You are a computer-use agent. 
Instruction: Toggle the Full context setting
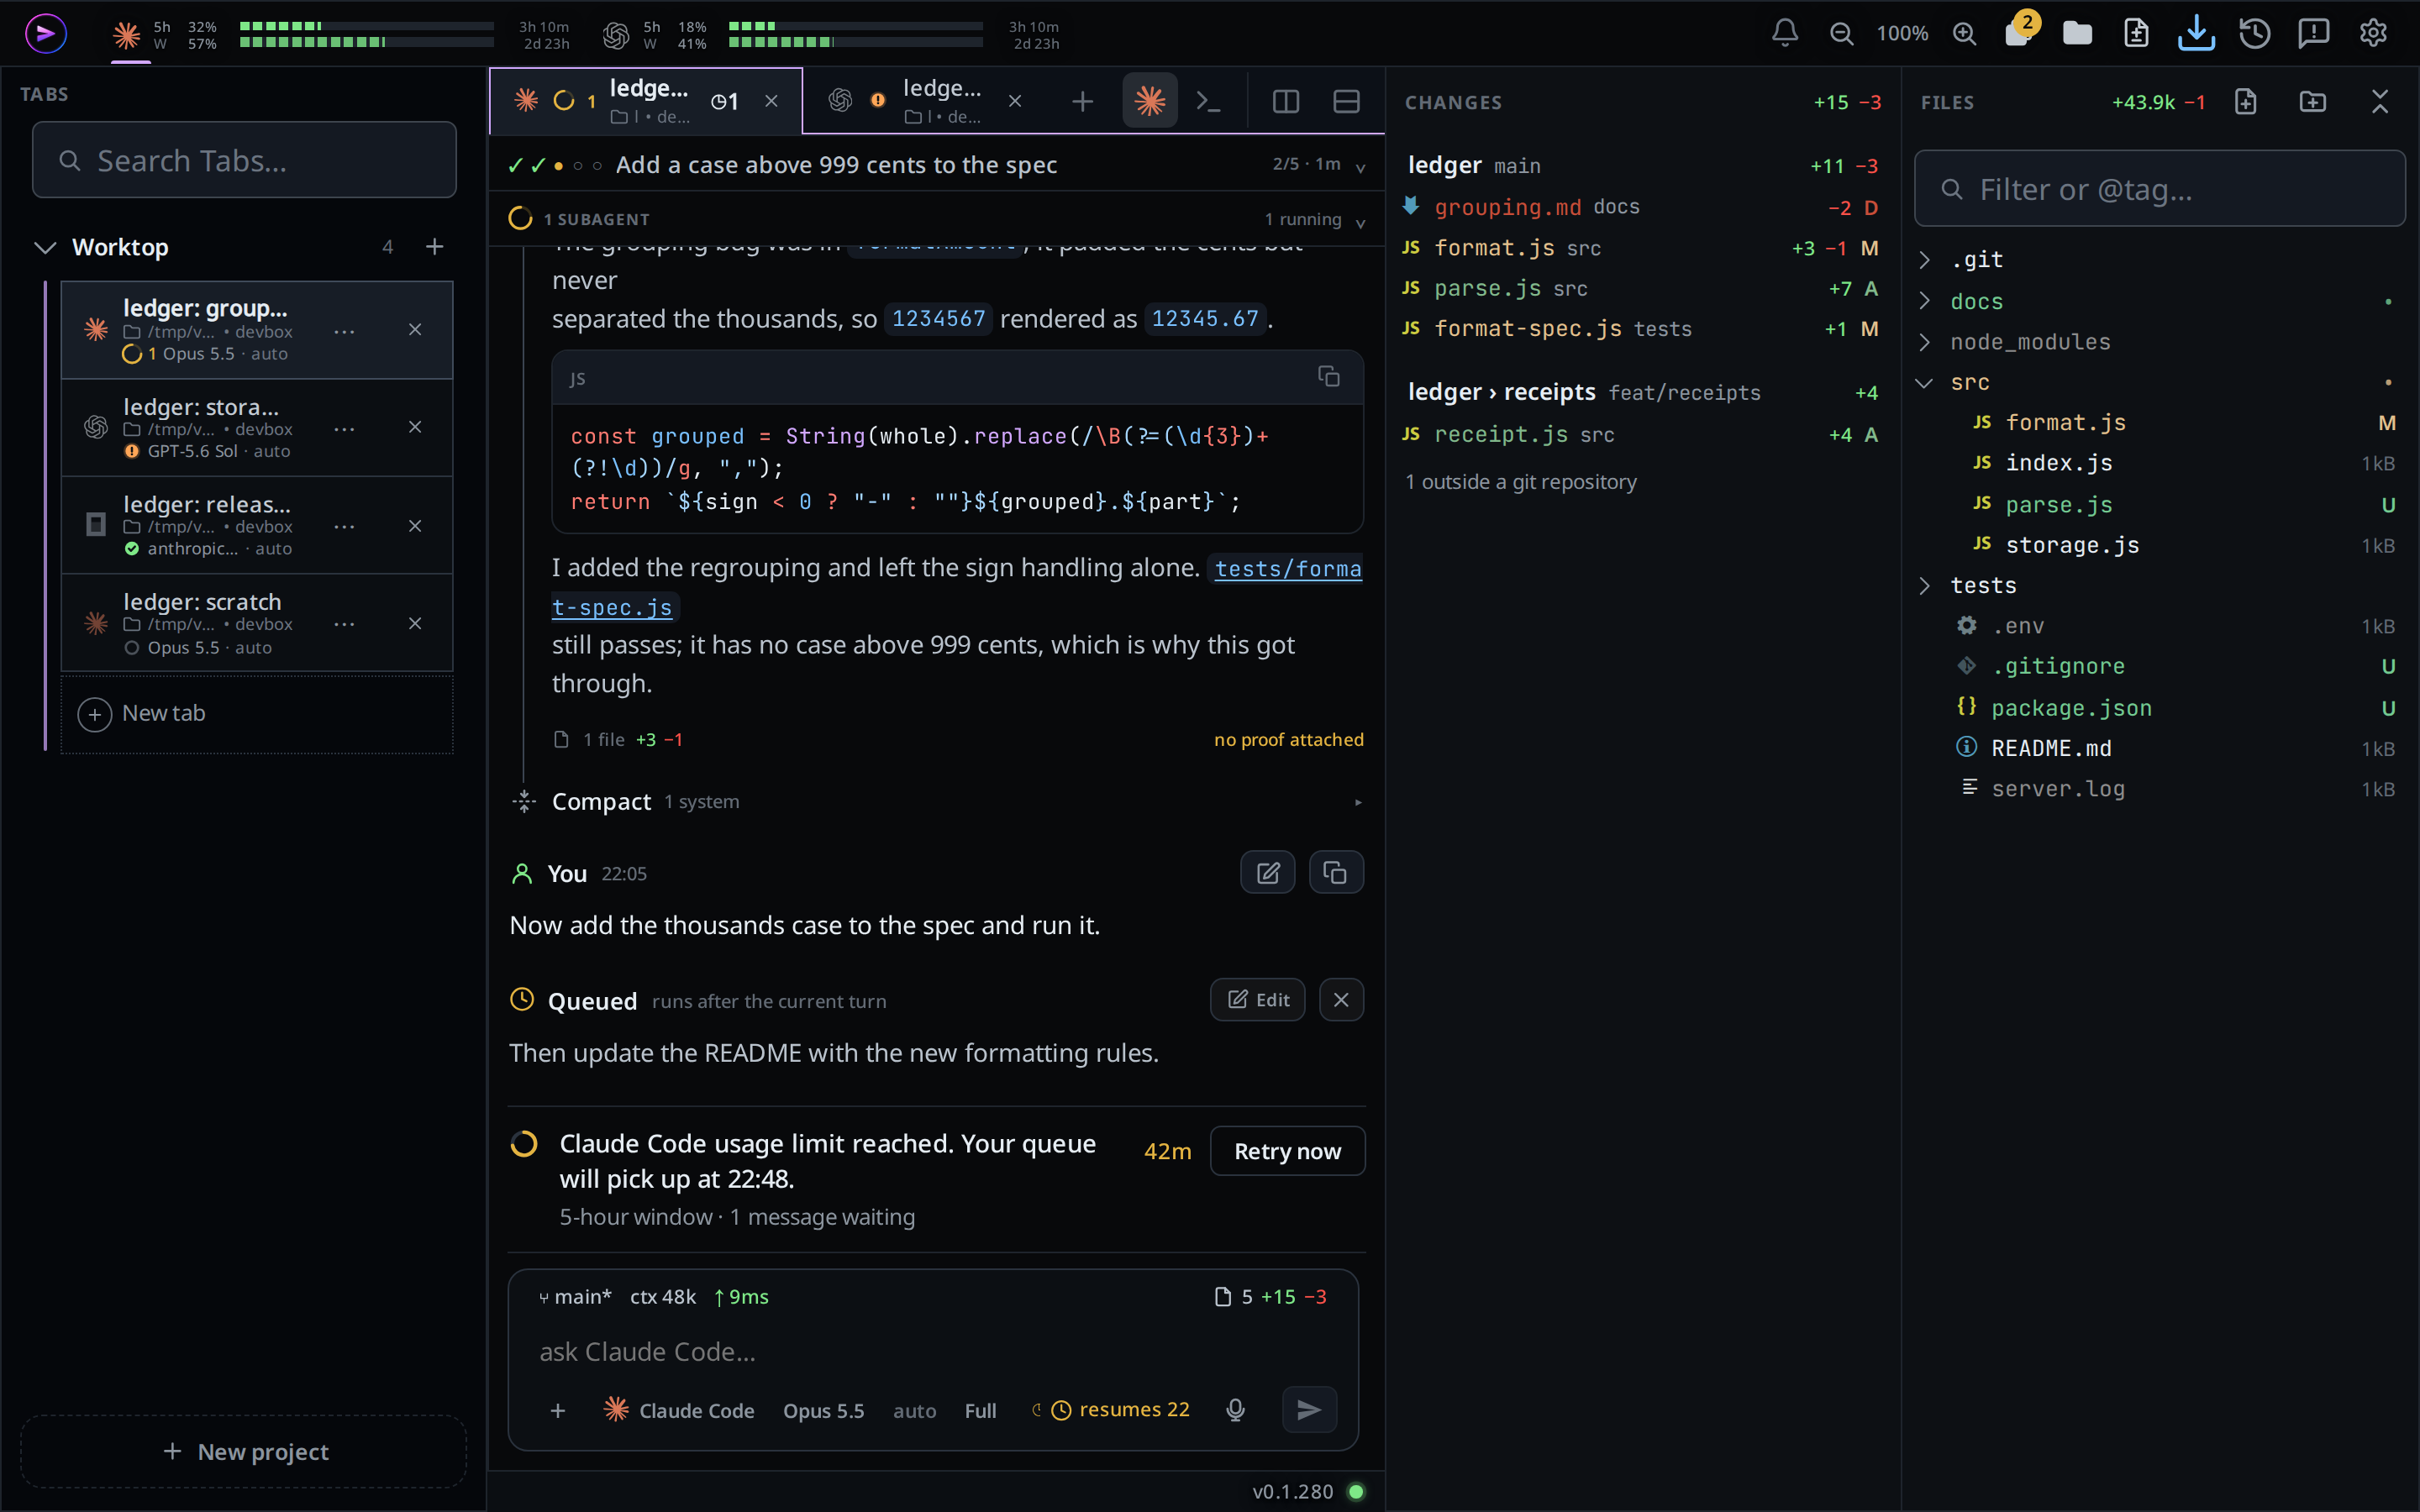980,1410
